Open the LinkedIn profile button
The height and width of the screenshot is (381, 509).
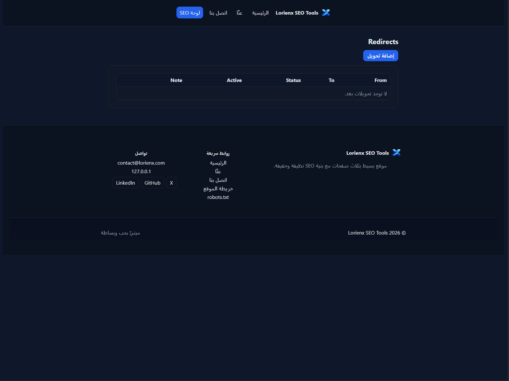click(x=125, y=183)
